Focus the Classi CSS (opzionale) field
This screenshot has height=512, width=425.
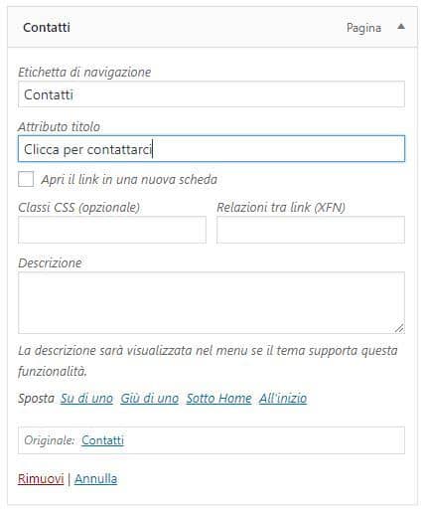coord(112,230)
